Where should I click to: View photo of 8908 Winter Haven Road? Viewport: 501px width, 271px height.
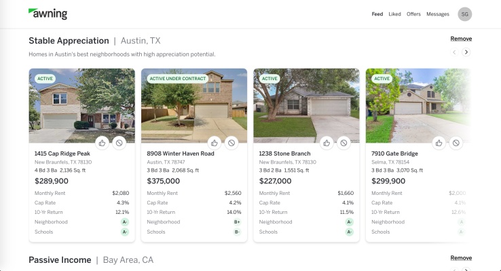194,105
